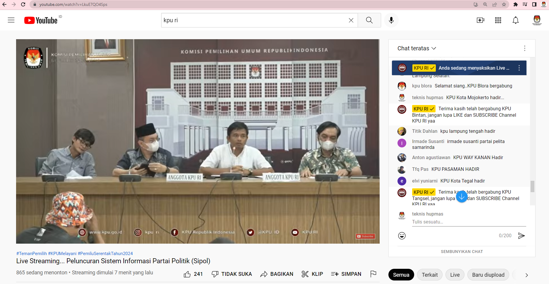Screen dimensions: 549x284
Task: Click the send chat message arrow
Action: [521, 236]
